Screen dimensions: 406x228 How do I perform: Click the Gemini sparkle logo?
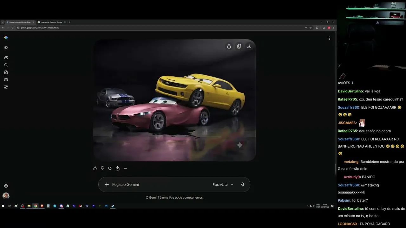click(6, 37)
